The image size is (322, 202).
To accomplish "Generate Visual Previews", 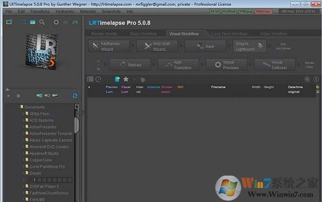I will tap(226, 65).
